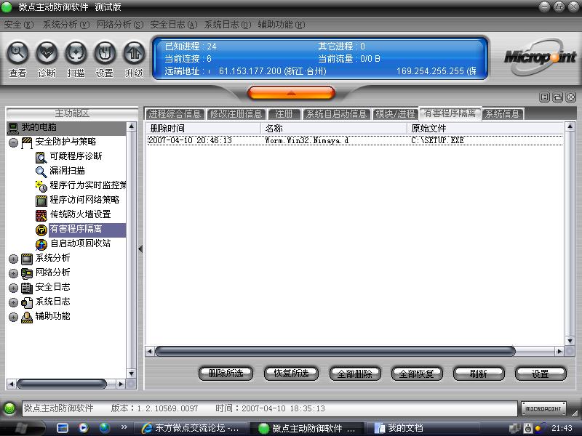Sort by the 删除时间 column header
This screenshot has height=436, width=582.
203,129
